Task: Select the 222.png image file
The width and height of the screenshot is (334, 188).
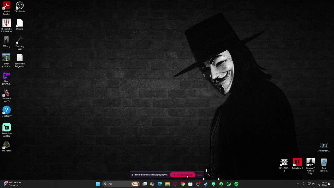Action: [x=7, y=42]
